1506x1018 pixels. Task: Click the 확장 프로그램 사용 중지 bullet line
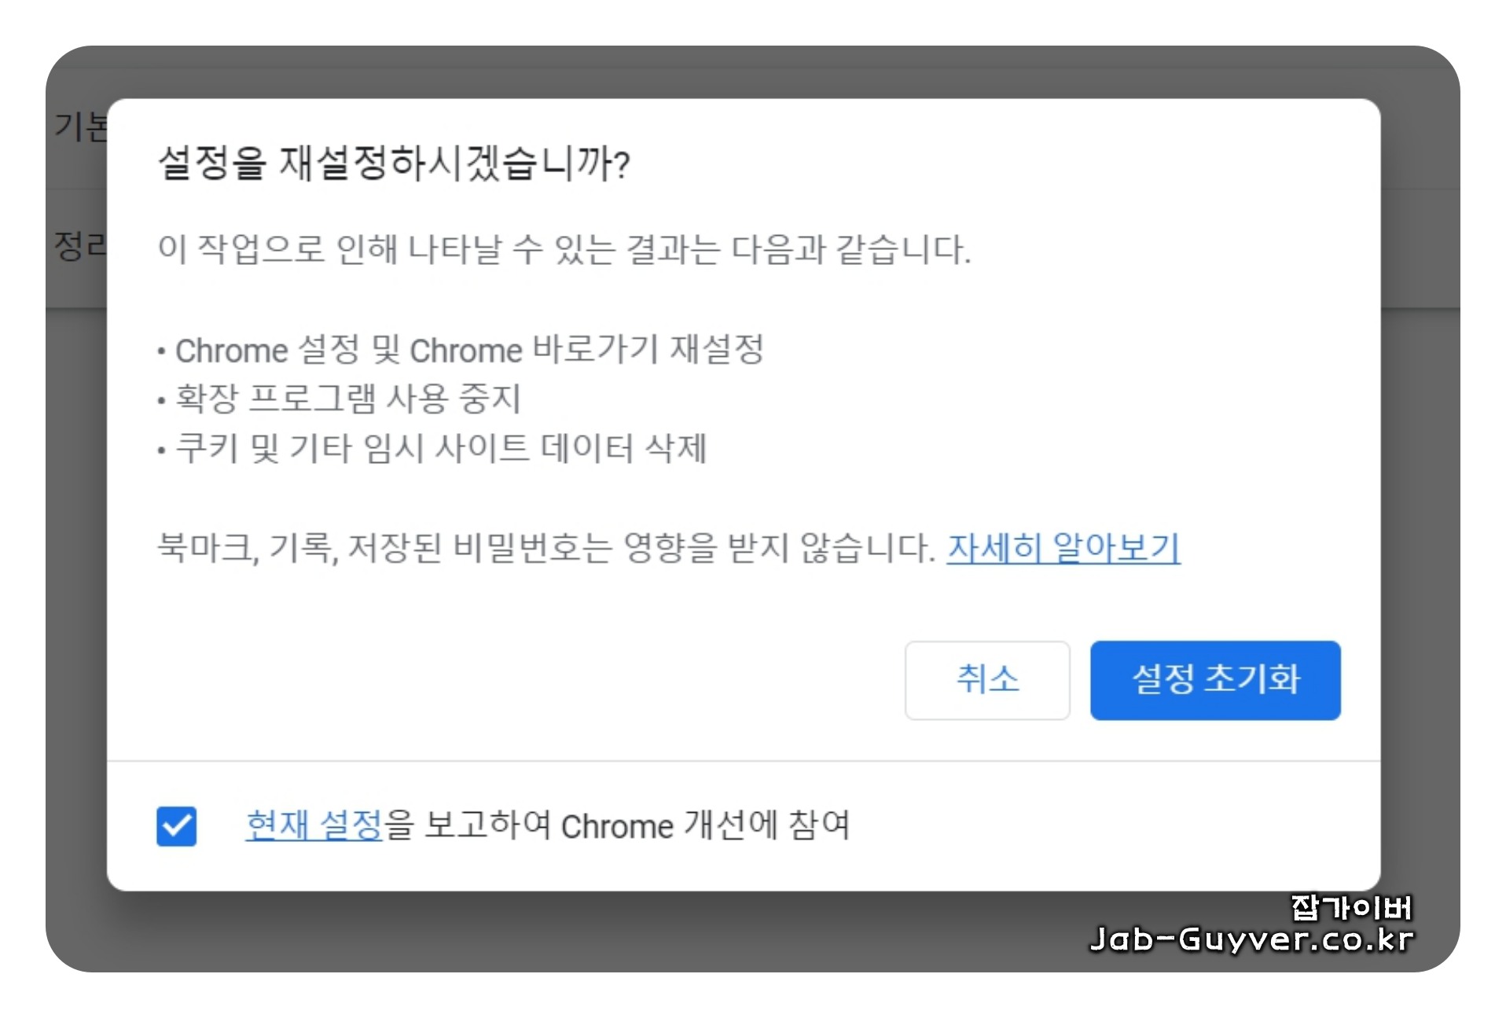339,399
